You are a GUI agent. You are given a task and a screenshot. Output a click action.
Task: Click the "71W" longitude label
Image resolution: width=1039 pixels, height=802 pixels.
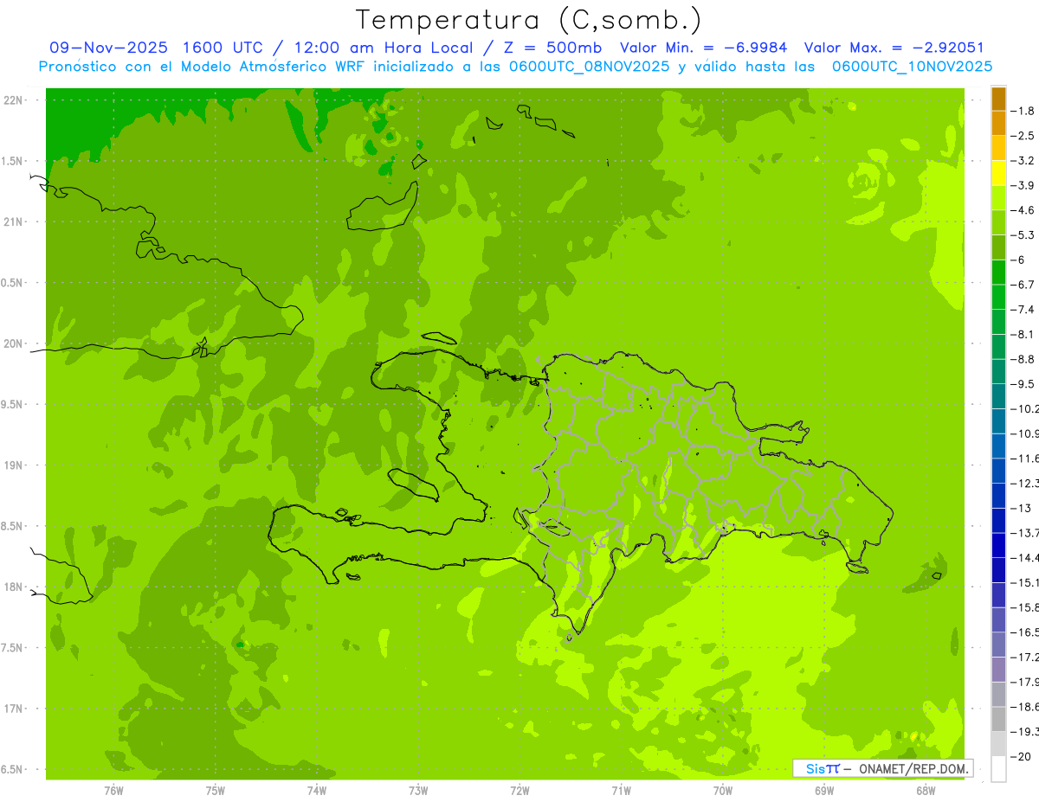pyautogui.click(x=621, y=791)
